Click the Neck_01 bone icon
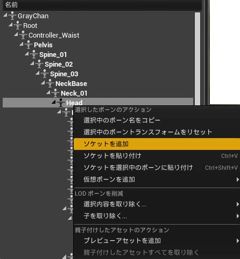Image resolution: width=240 pixels, height=259 pixels. point(55,93)
